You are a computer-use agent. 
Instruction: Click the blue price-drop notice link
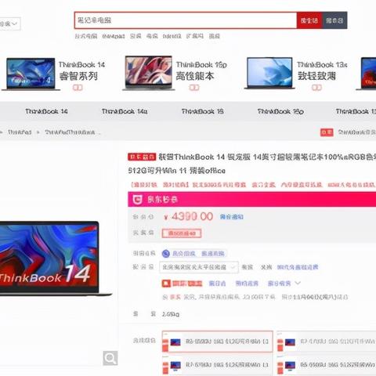232,217
